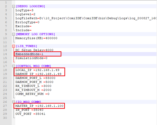Screen dimensions: 157x125
Task: Fold the LIB_TUNES section
Action: (13, 46)
